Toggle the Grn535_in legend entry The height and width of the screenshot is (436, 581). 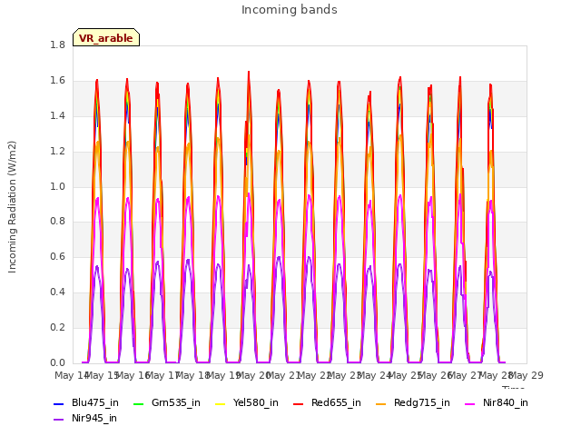click(x=167, y=402)
